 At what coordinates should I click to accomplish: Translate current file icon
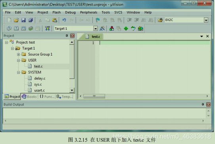9,29
